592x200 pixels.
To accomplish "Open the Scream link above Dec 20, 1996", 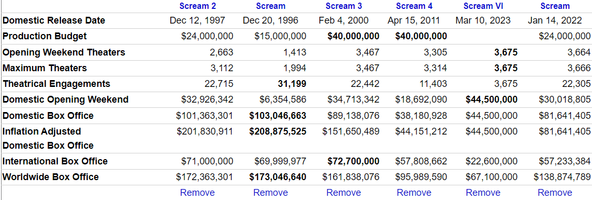I will (271, 6).
